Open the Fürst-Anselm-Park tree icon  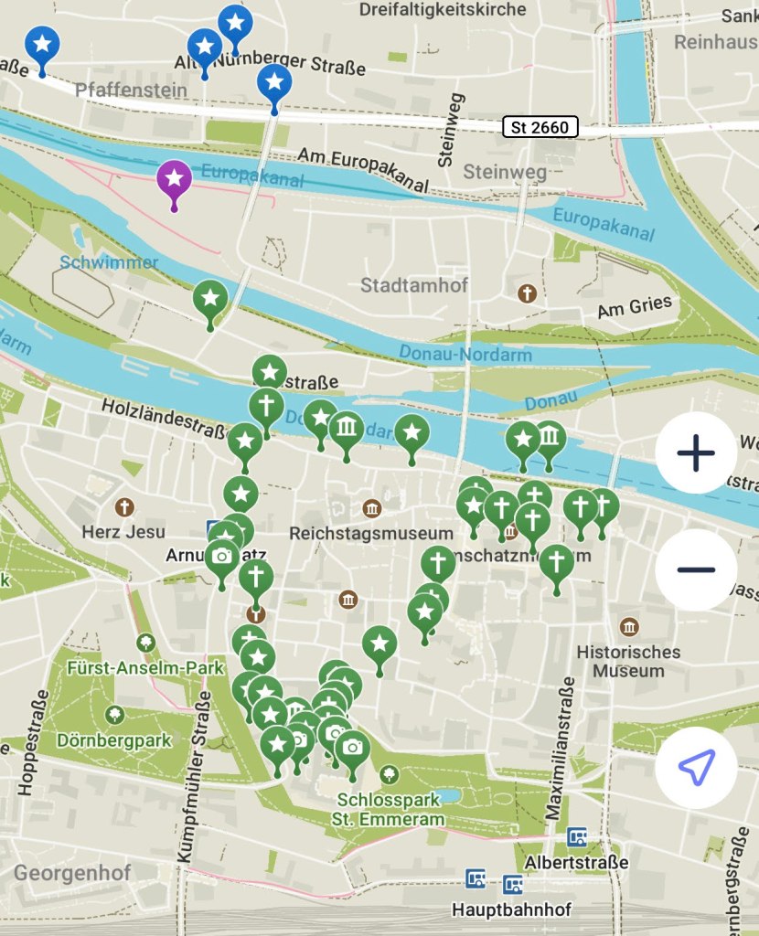145,643
